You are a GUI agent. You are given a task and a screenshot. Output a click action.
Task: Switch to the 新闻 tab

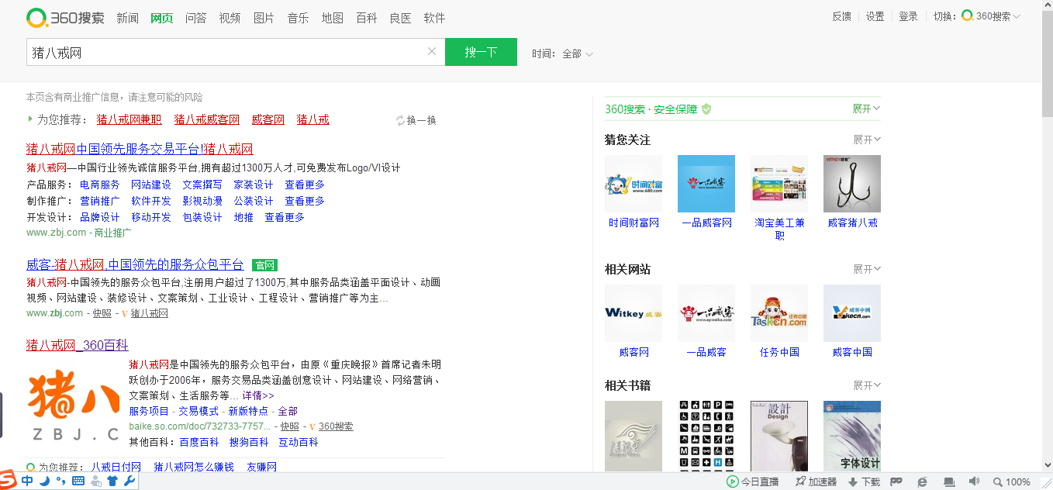pos(127,18)
